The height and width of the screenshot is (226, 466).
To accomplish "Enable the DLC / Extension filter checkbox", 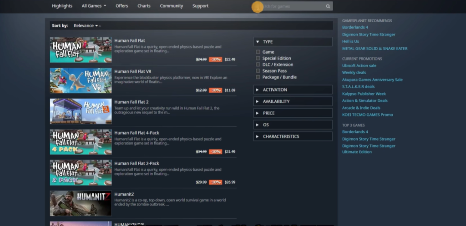I will (258, 65).
